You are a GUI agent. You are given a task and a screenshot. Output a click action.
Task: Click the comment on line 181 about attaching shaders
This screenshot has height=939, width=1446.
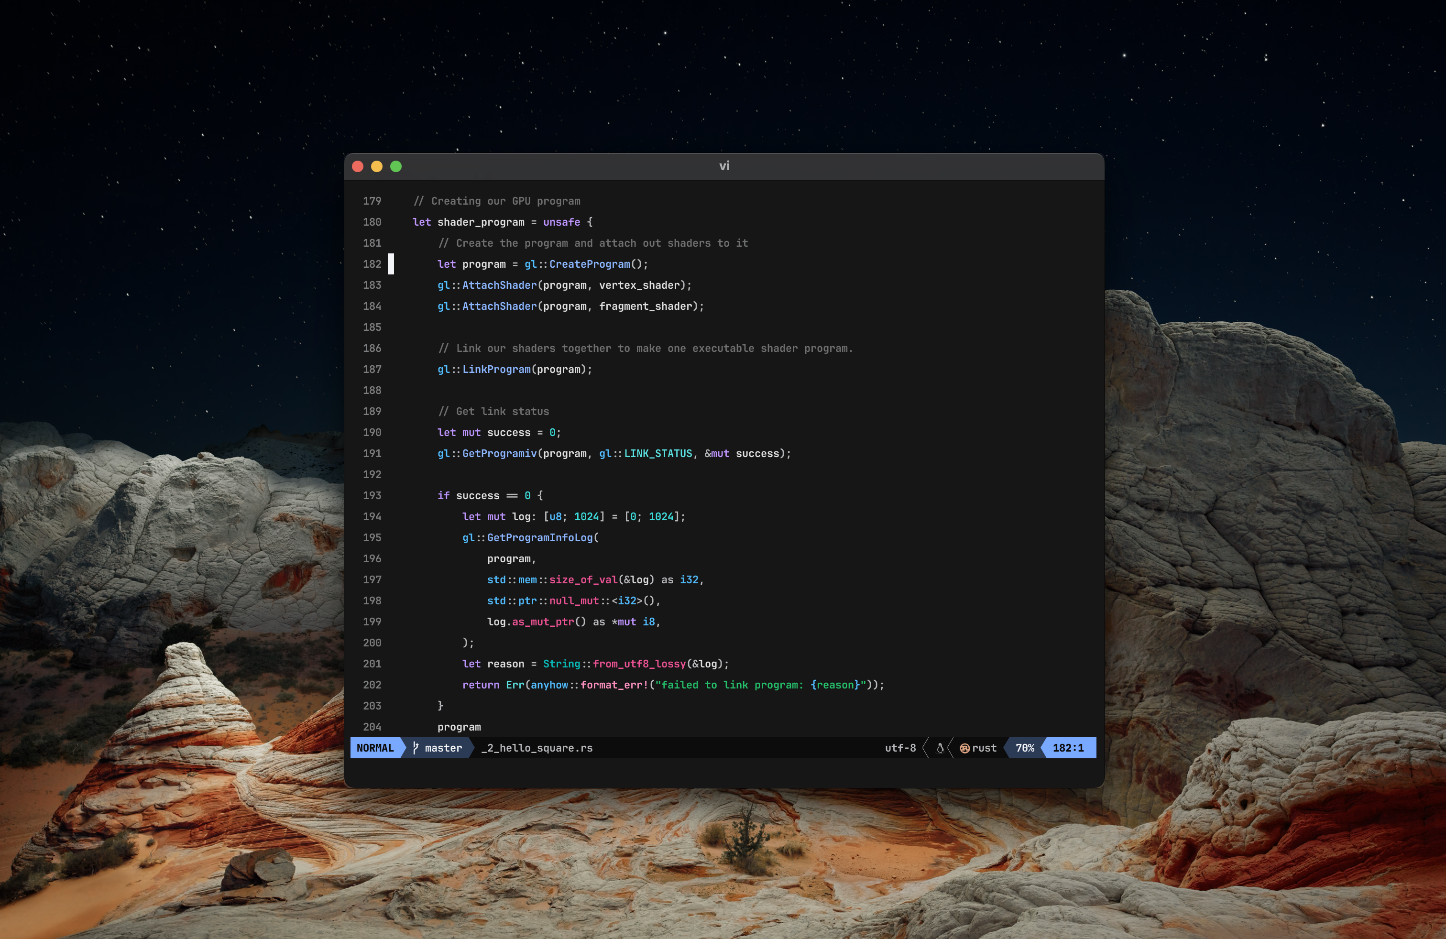[x=593, y=243]
